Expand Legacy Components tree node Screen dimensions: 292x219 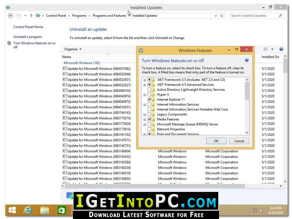(x=145, y=115)
